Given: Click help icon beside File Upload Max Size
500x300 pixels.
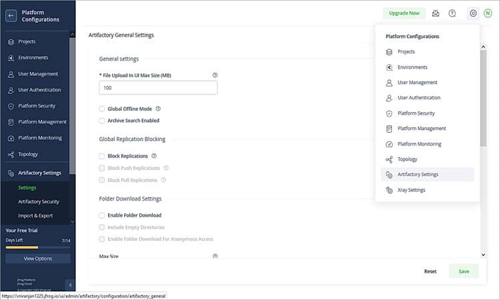Looking at the screenshot, I should [215, 75].
